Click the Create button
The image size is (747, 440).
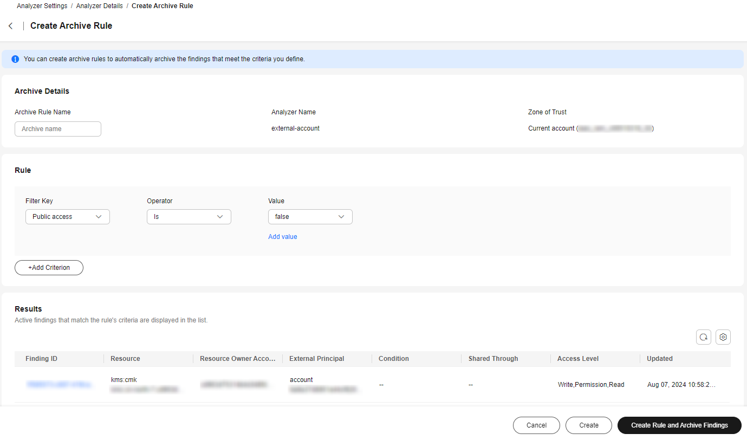click(x=588, y=425)
